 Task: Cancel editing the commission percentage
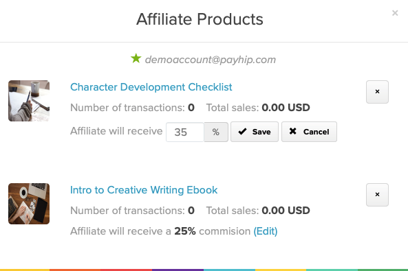click(309, 132)
